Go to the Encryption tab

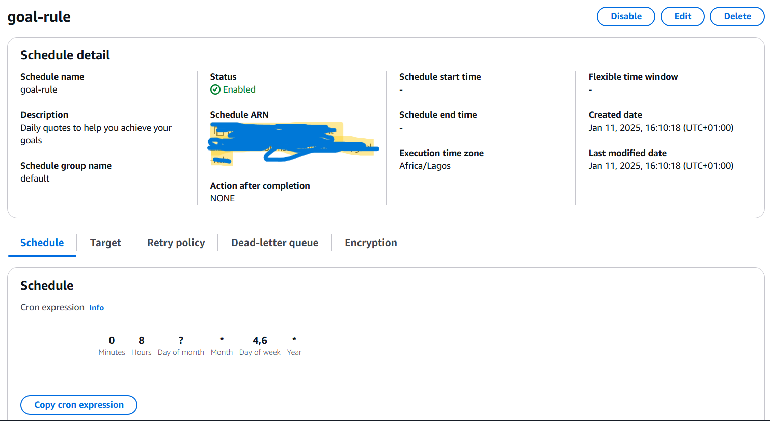coord(371,243)
